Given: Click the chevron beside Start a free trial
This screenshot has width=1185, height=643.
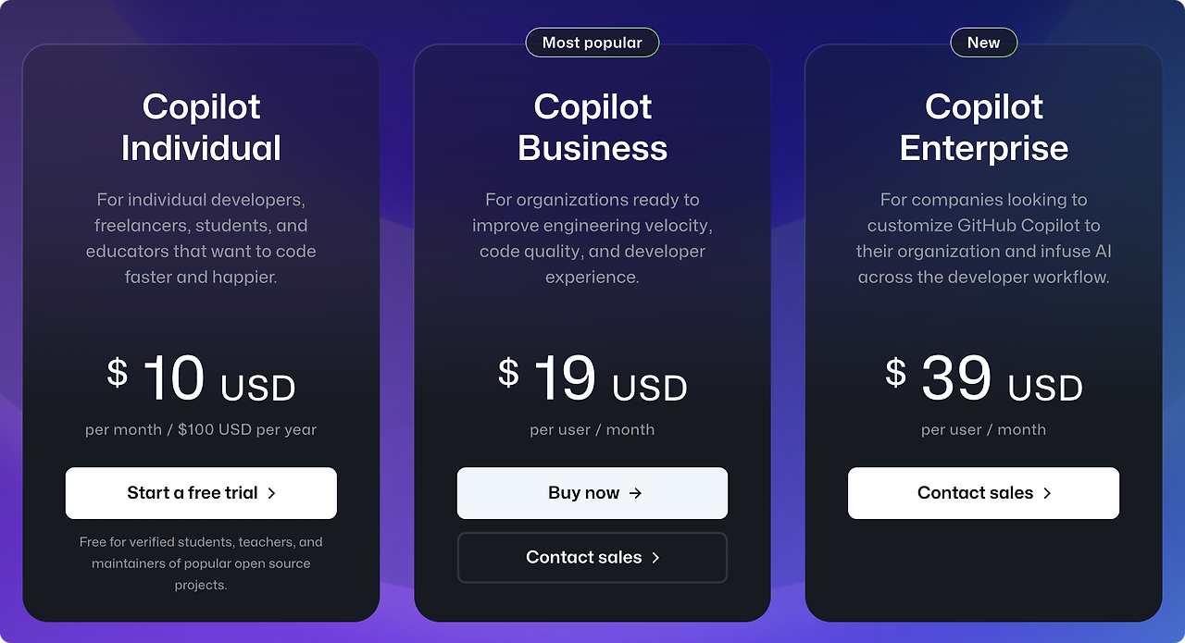Looking at the screenshot, I should (x=271, y=493).
